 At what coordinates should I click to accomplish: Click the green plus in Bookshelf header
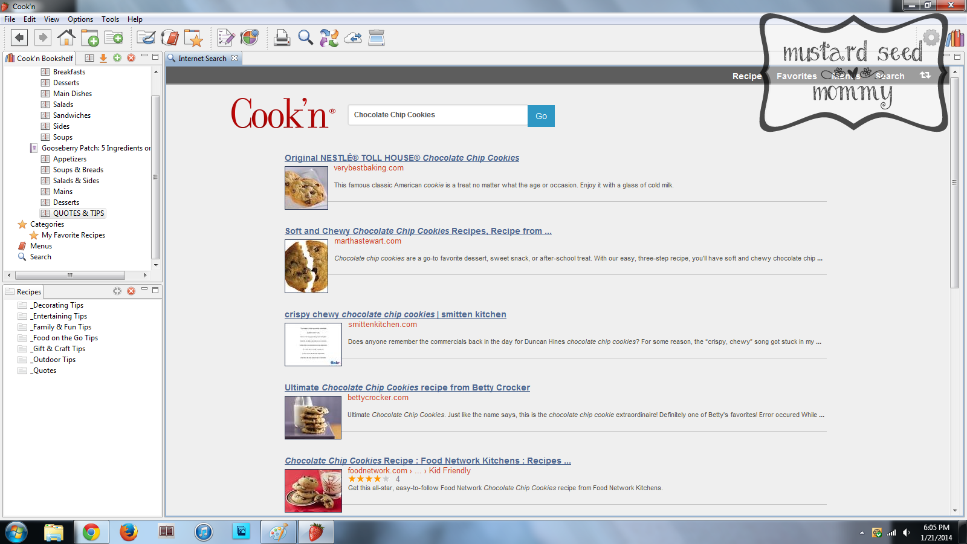coord(117,58)
